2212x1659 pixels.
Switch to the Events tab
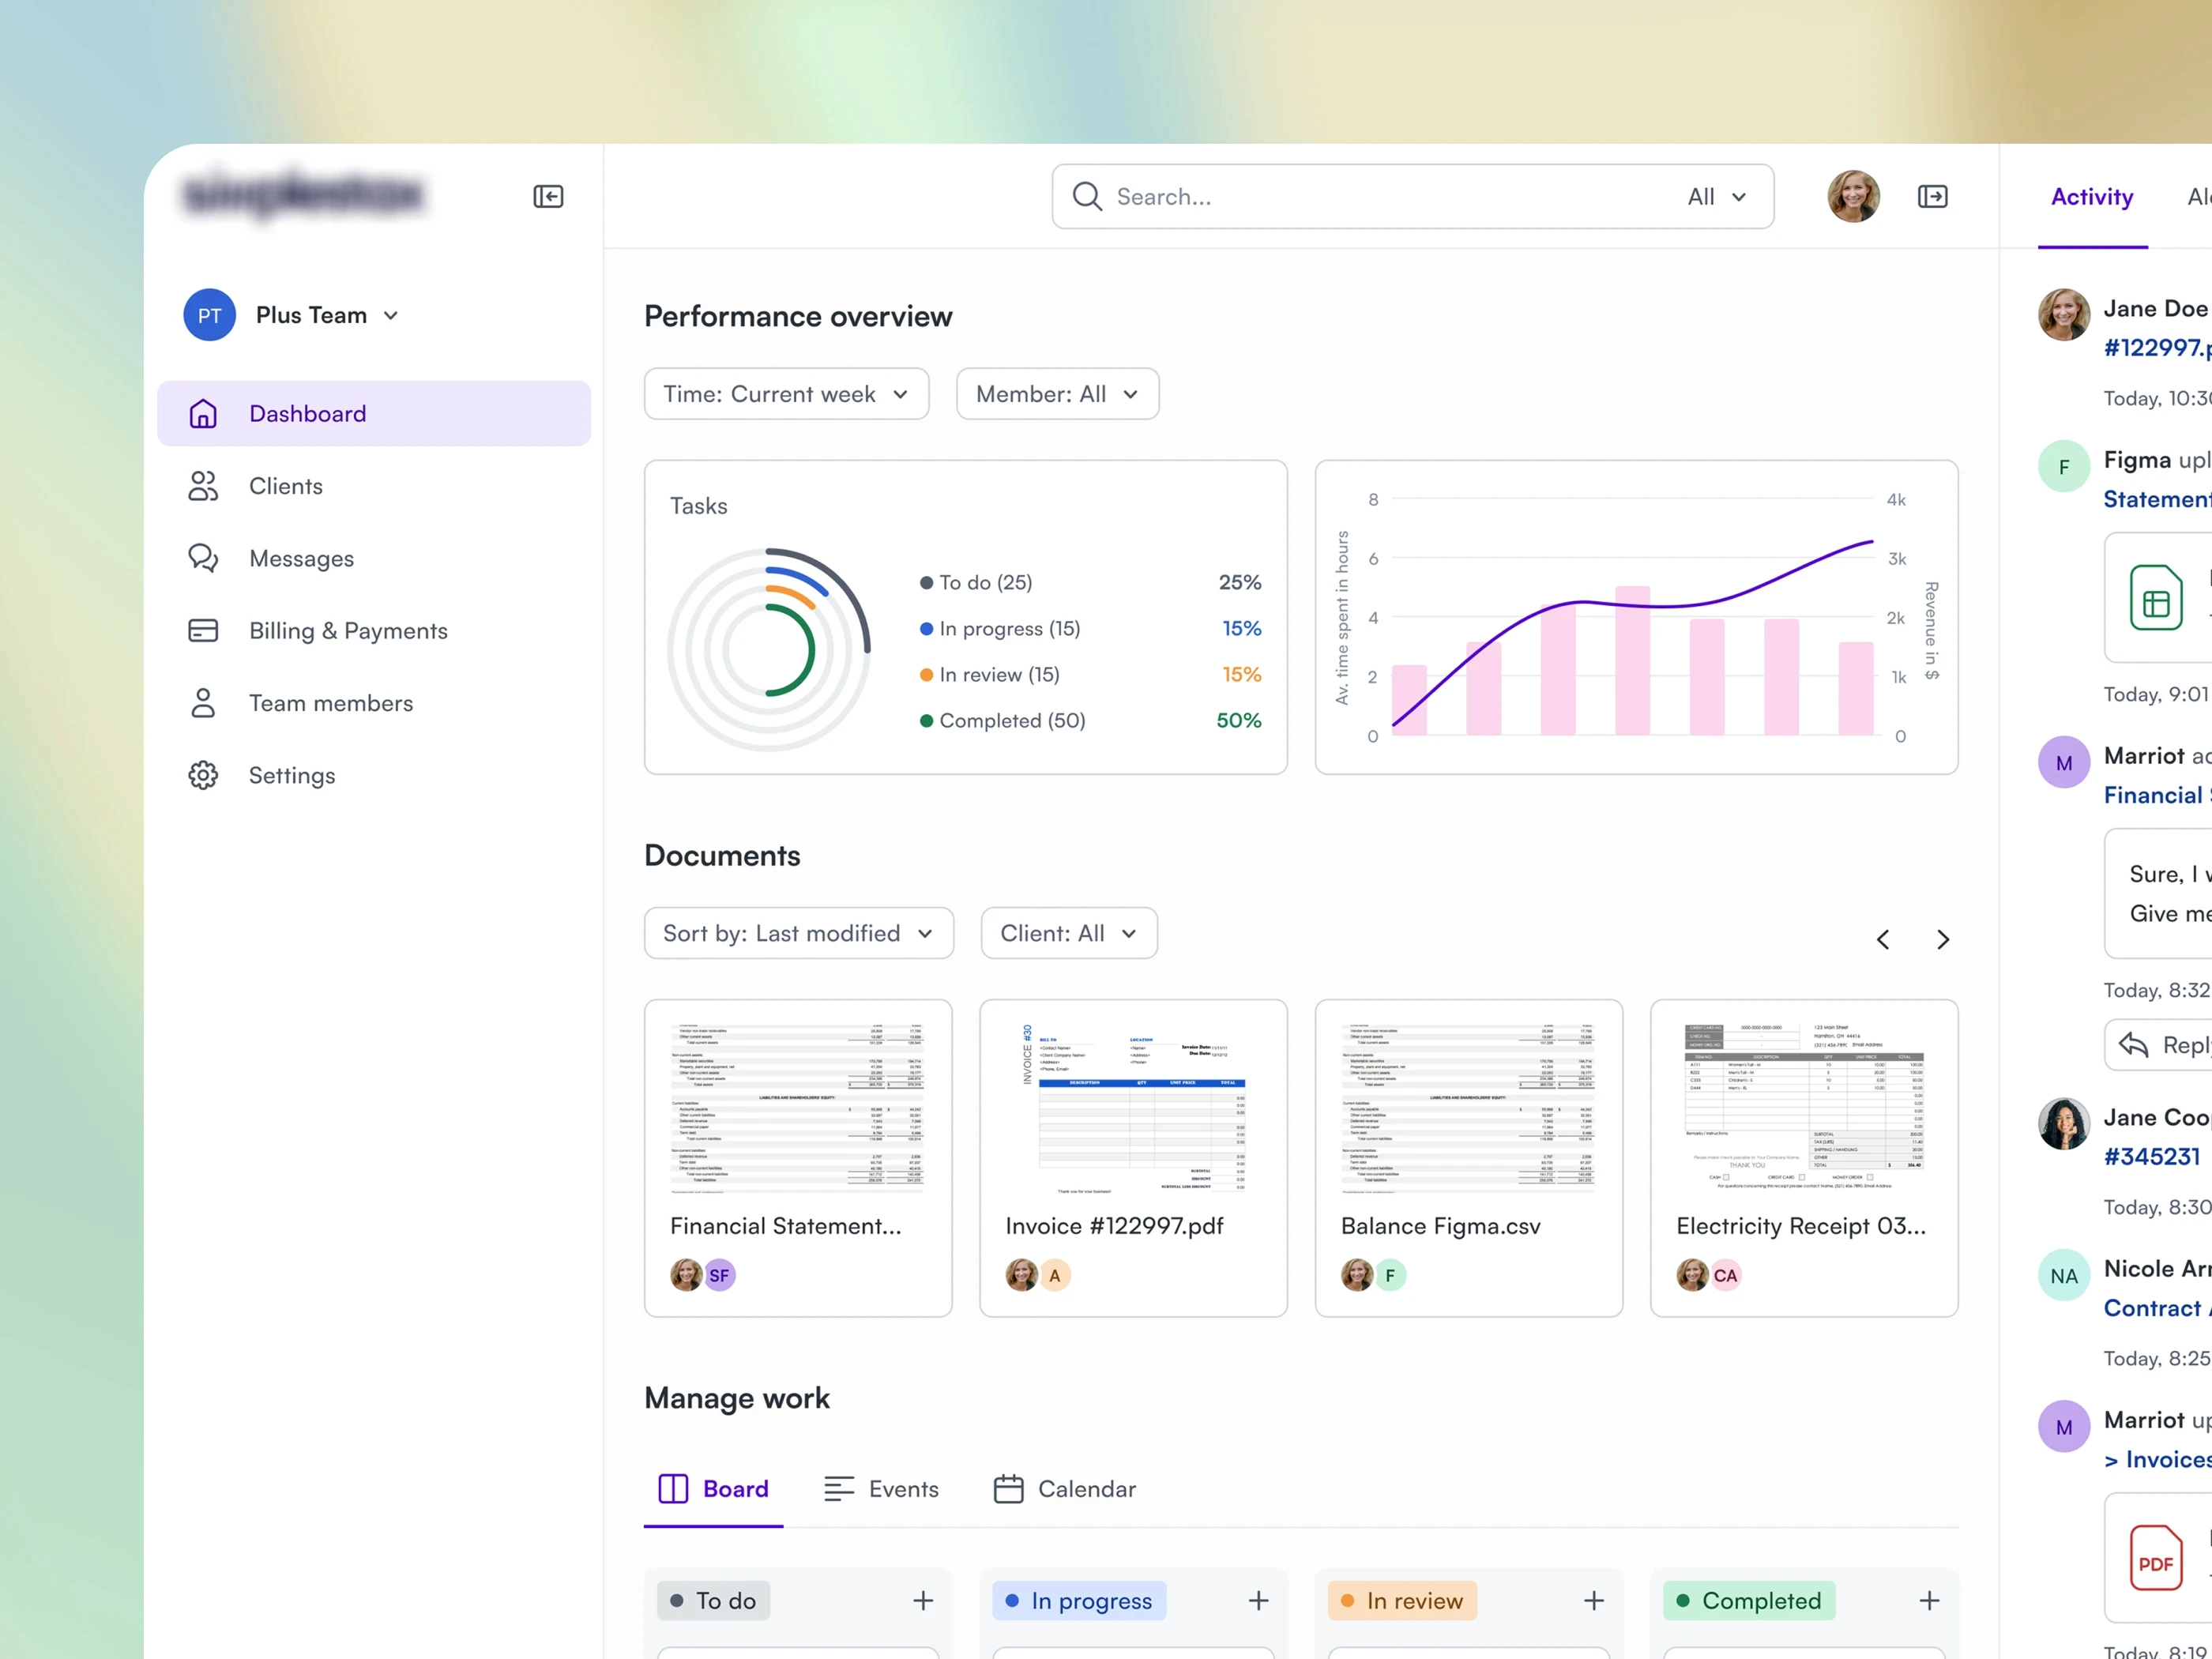(x=881, y=1489)
